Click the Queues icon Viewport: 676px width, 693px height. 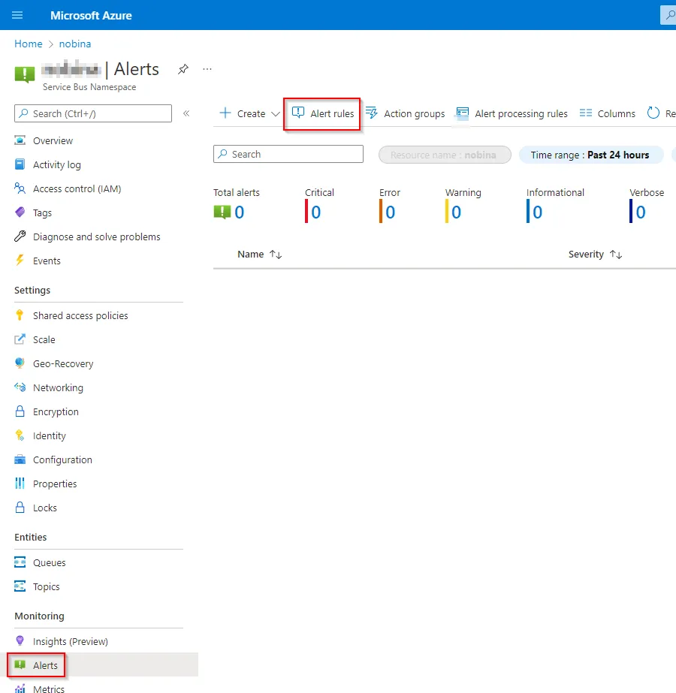[x=20, y=562]
